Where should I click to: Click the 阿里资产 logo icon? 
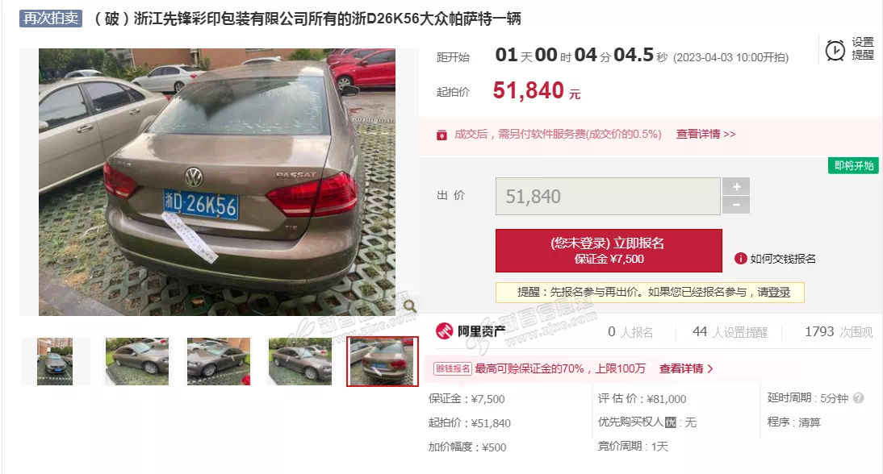click(x=444, y=331)
